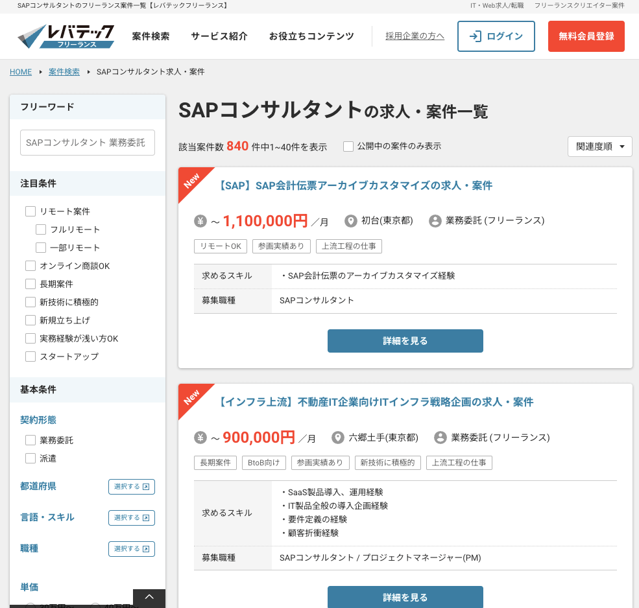Click the BtoB向け tag
This screenshot has height=608, width=639.
coord(264,463)
